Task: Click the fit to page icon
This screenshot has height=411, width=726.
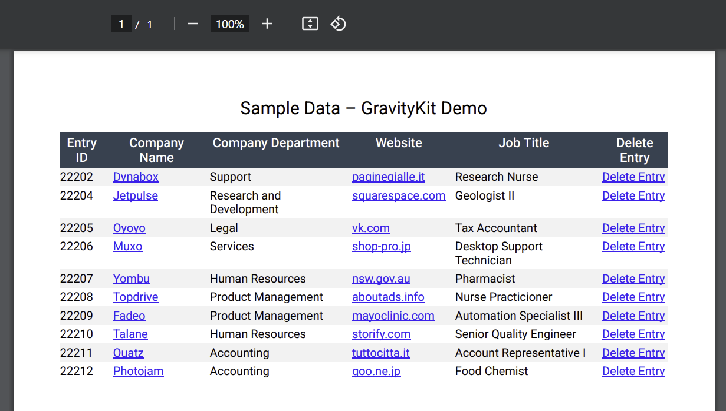Action: coord(310,24)
